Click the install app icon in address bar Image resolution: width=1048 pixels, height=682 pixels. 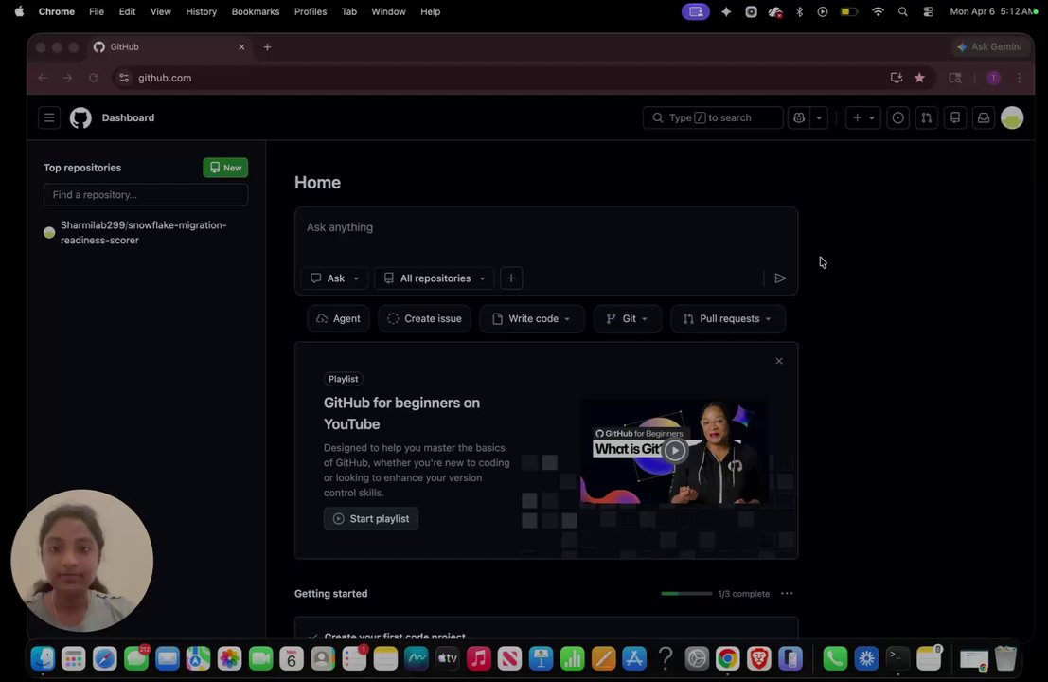[897, 78]
